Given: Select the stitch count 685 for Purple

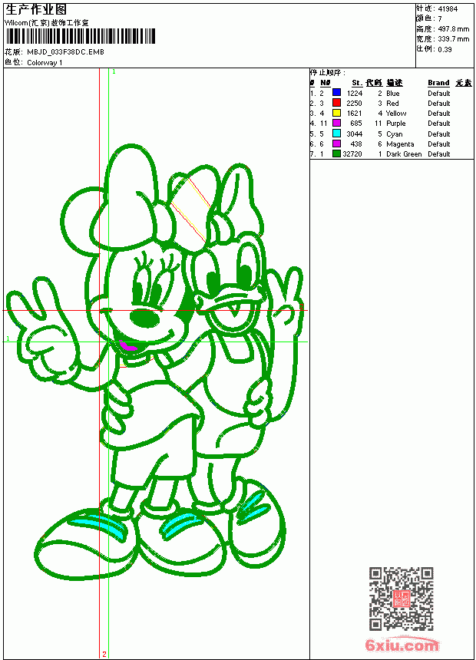Looking at the screenshot, I should pos(356,124).
